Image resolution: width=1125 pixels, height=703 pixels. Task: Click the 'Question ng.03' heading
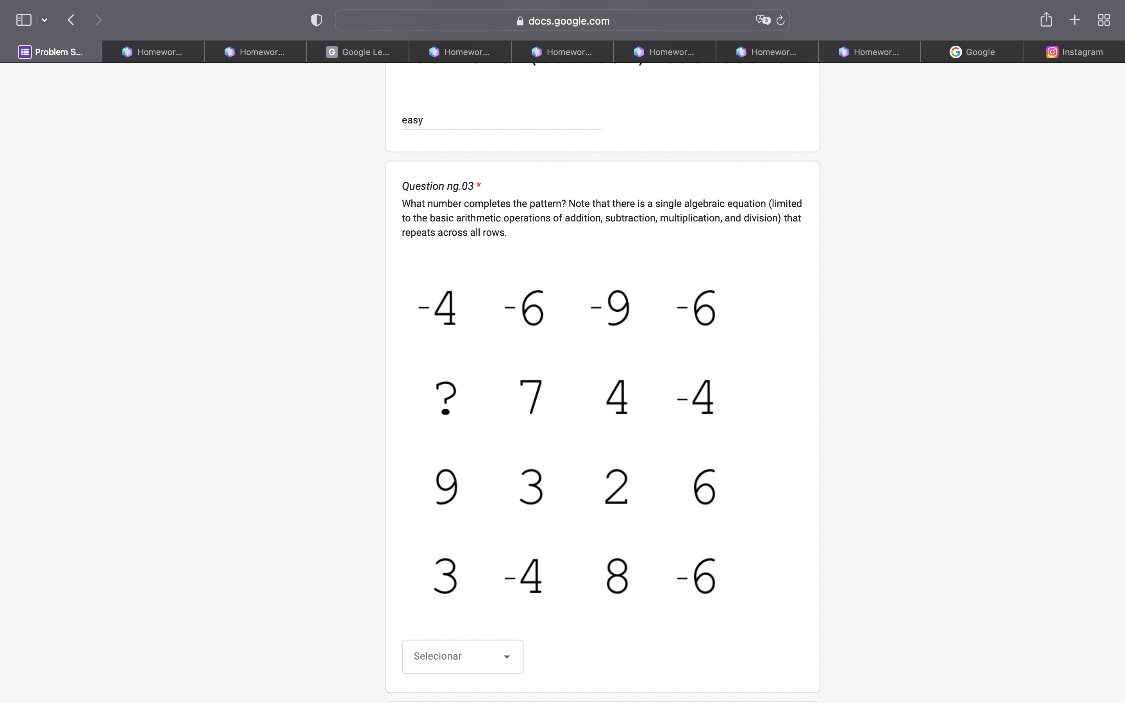tap(437, 186)
